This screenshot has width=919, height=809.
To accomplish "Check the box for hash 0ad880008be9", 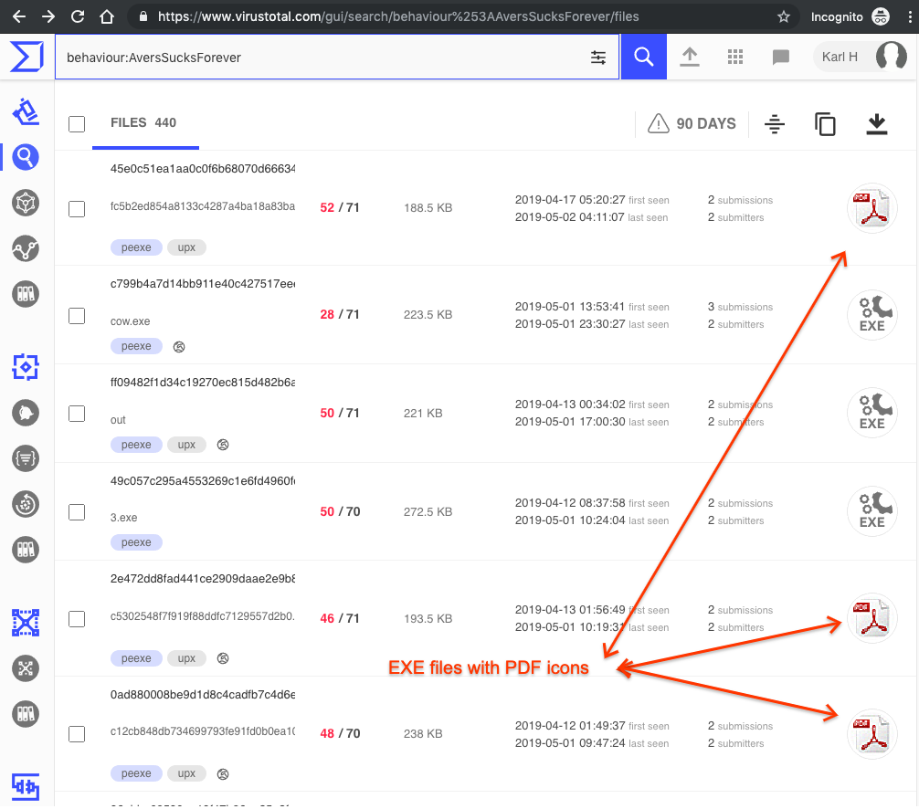I will tap(77, 734).
